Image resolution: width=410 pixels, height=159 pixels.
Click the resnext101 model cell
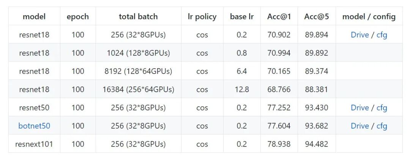pyautogui.click(x=34, y=144)
